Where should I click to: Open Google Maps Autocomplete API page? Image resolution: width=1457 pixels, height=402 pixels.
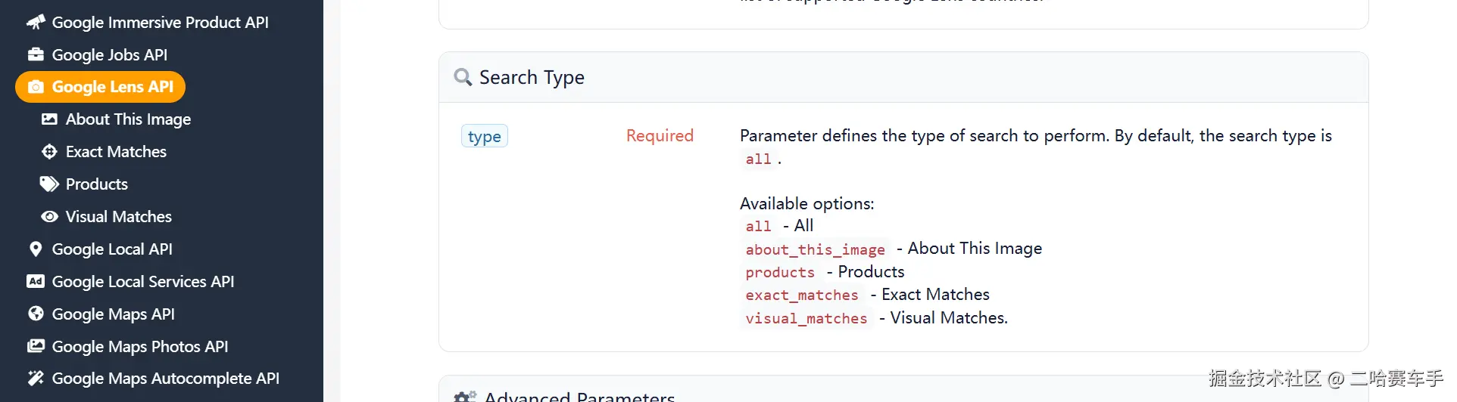[165, 379]
